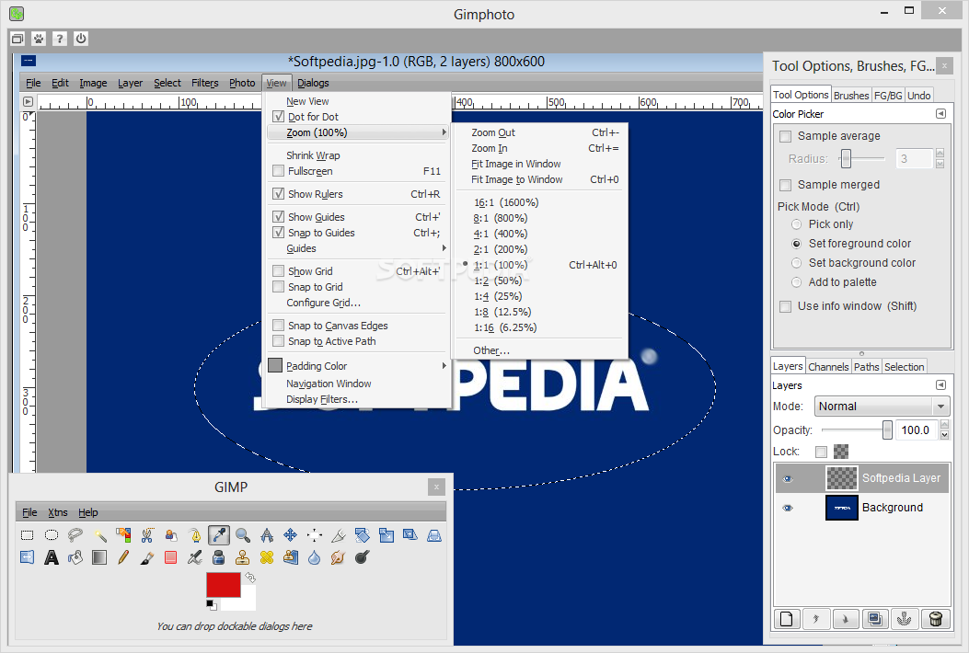Open the image window menu triangle by ruler
The height and width of the screenshot is (653, 969).
(28, 101)
